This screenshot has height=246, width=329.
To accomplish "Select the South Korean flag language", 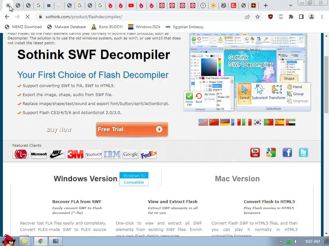I will pyautogui.click(x=257, y=122).
